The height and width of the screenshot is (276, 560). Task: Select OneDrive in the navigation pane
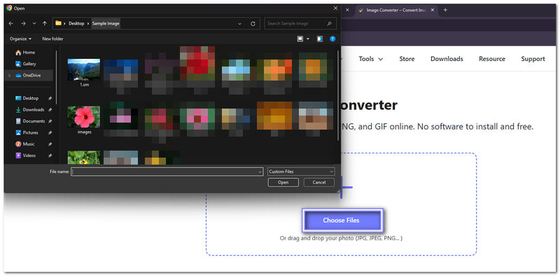pos(31,75)
